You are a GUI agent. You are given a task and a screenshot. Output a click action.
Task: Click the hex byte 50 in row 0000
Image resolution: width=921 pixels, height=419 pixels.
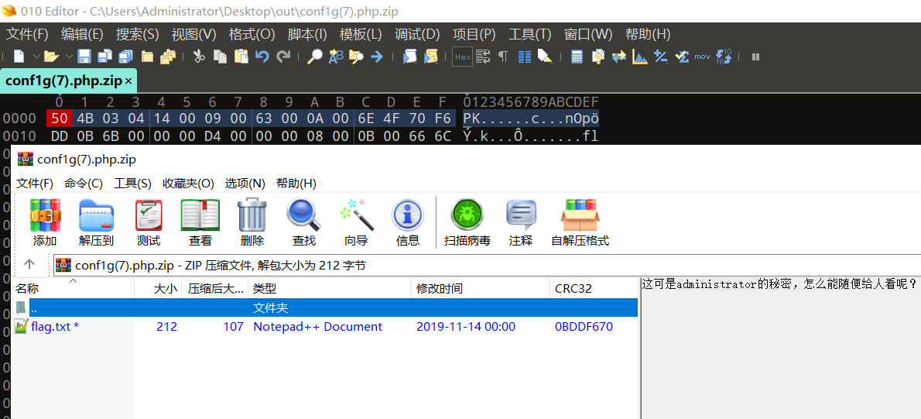[x=60, y=118]
